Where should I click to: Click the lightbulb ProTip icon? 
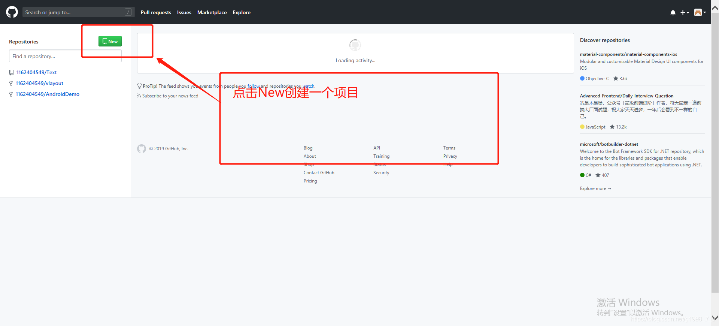139,86
